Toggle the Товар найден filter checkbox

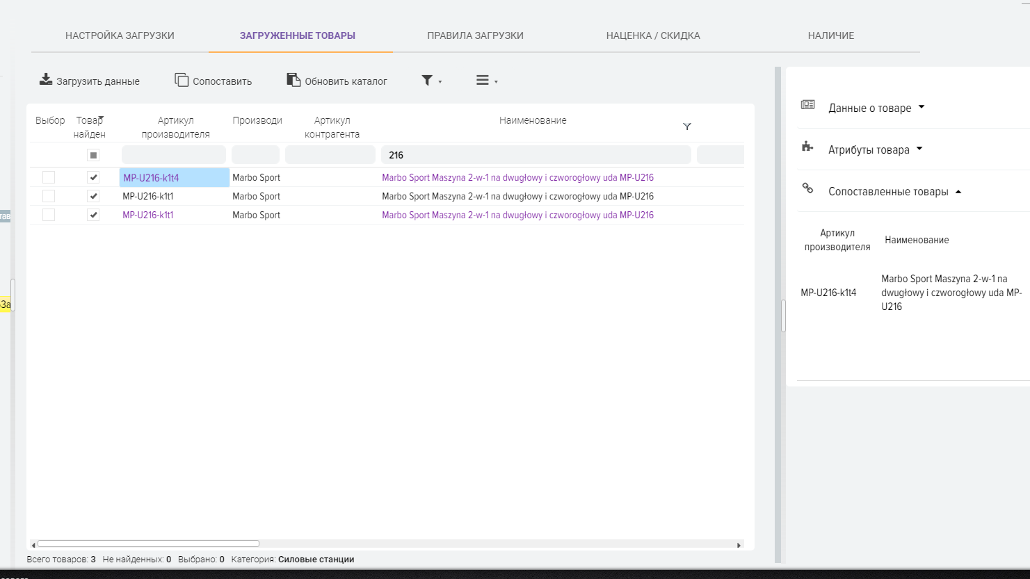tap(93, 155)
